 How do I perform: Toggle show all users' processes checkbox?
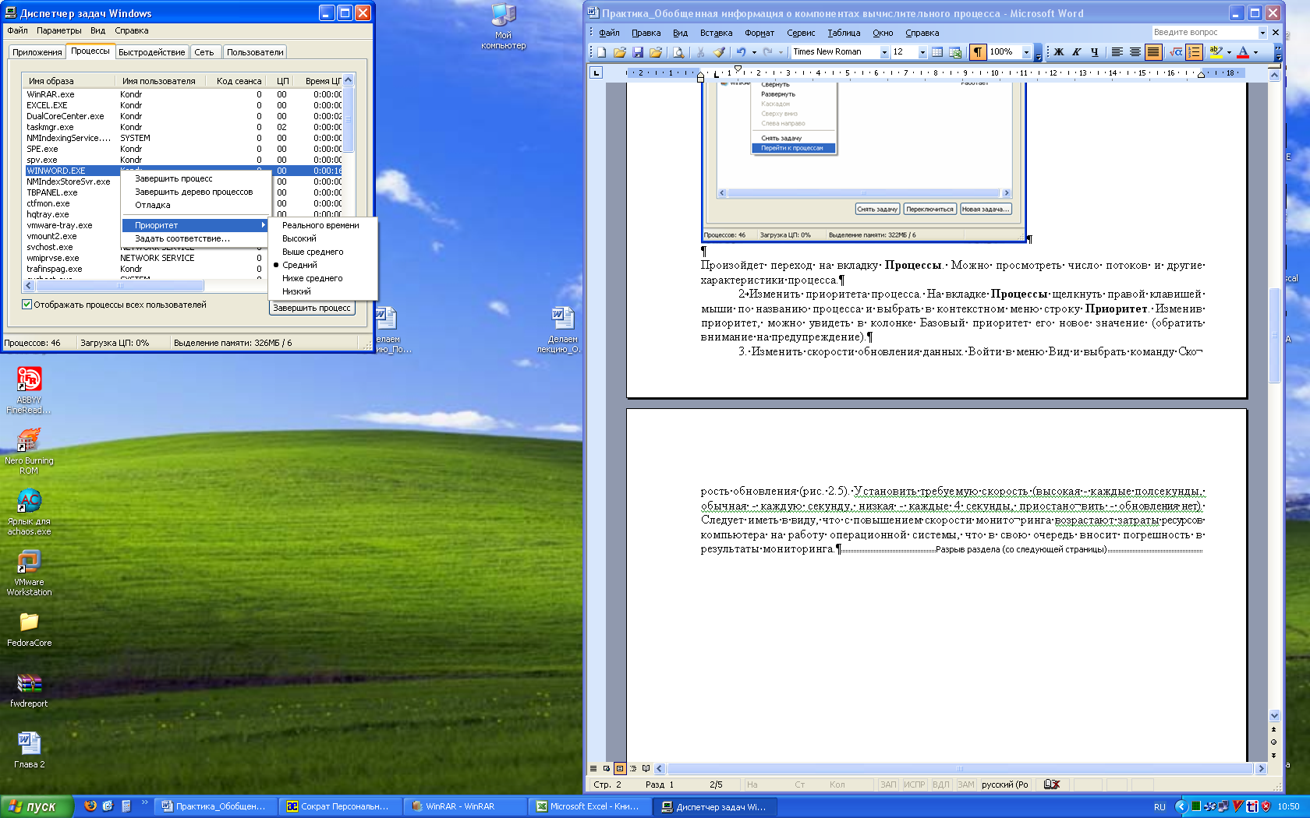27,305
